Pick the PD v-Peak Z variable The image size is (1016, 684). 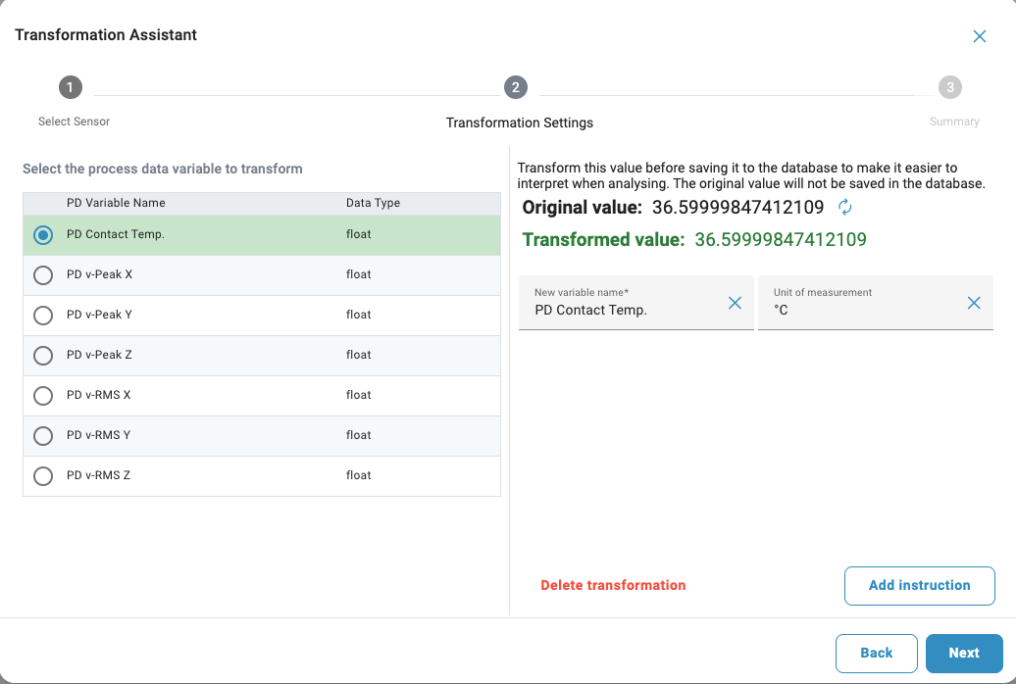pos(43,356)
